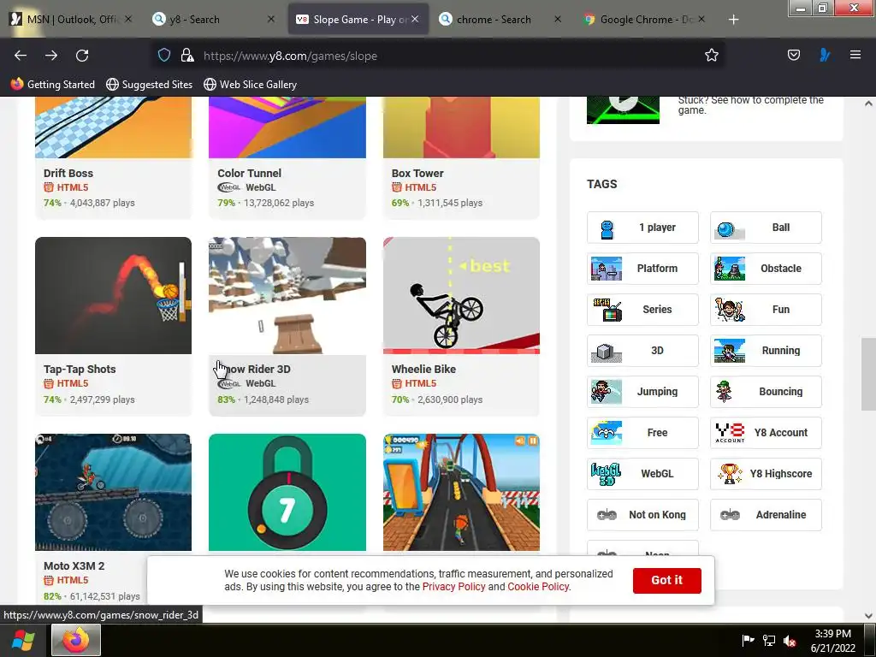This screenshot has width=876, height=657.
Task: Accept cookies with Got it button
Action: pyautogui.click(x=666, y=581)
